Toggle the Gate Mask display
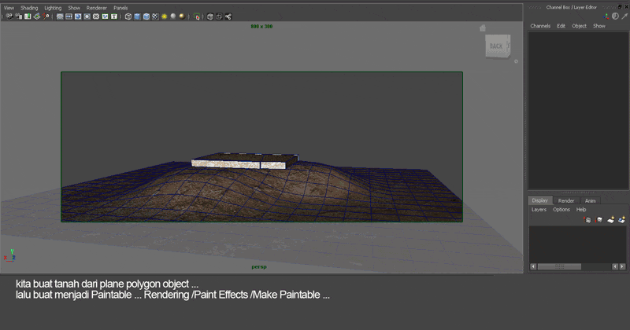Image resolution: width=630 pixels, height=330 pixels. [x=87, y=16]
